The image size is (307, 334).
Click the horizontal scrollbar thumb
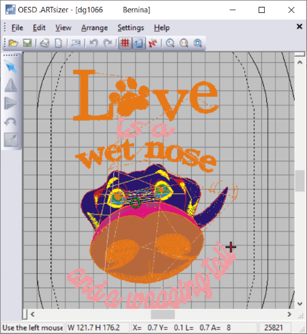[x=163, y=314]
